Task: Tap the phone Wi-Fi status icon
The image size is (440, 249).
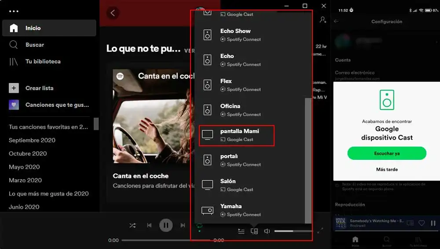Action: click(421, 11)
